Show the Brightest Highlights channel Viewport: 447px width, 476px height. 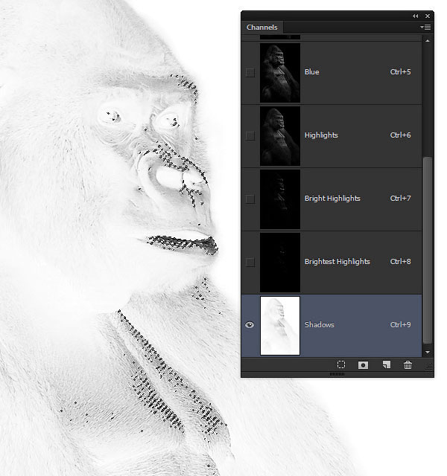click(x=250, y=262)
